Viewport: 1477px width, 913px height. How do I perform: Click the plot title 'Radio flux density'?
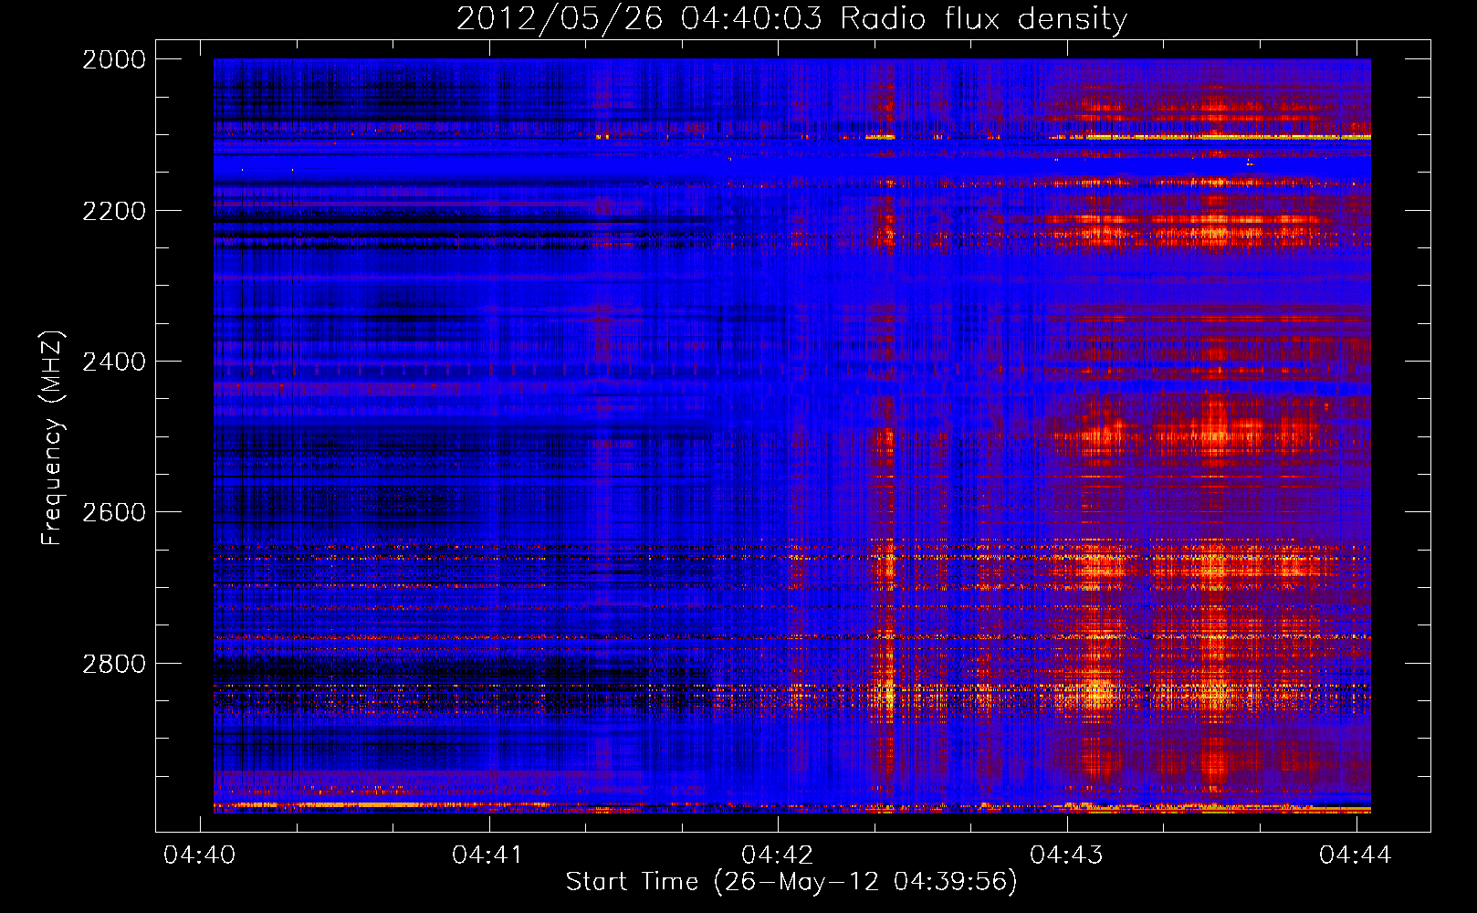pos(984,19)
